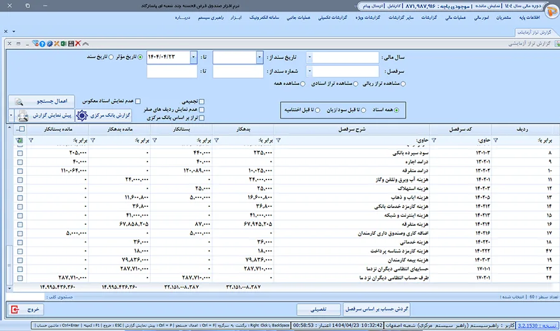The height and width of the screenshot is (331, 560).
Task: Select the تاریخ مؤثر radio option
Action: (x=140, y=57)
